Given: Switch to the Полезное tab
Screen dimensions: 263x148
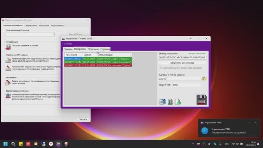Looking at the screenshot, I should pos(93,49).
